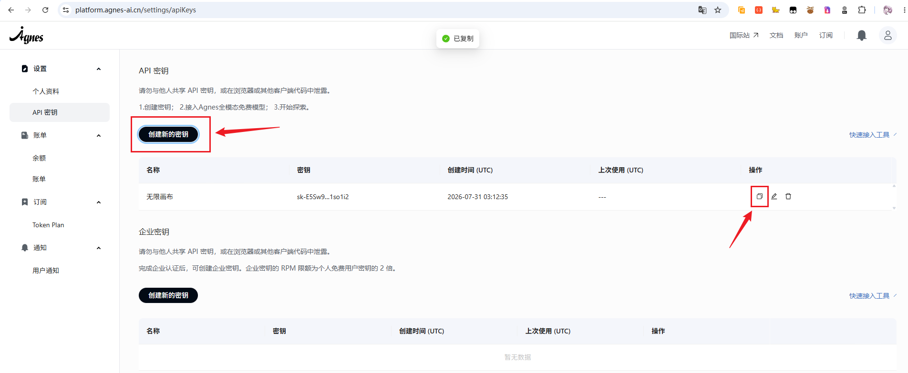Click the creation time 2026-07-31 03:12:35
908x373 pixels.
478,197
